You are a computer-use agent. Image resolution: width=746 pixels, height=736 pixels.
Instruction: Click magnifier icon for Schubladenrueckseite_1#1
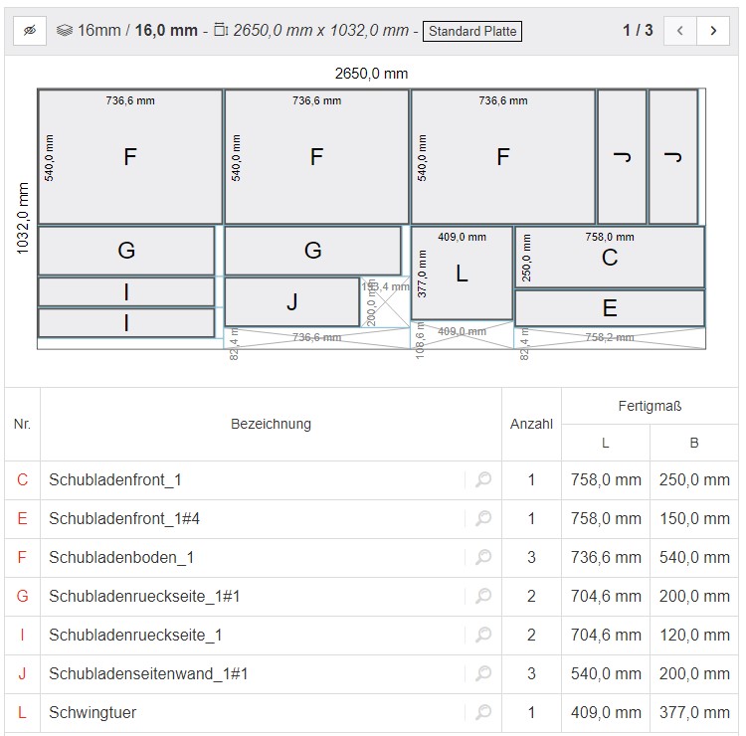[x=483, y=597]
